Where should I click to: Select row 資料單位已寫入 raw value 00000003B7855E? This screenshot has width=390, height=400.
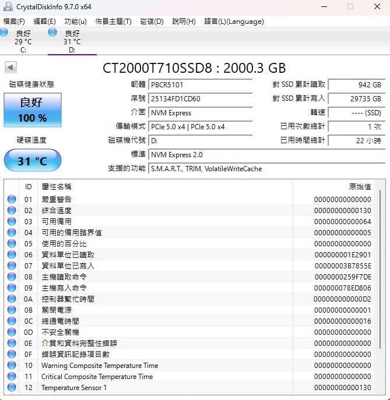[343, 266]
